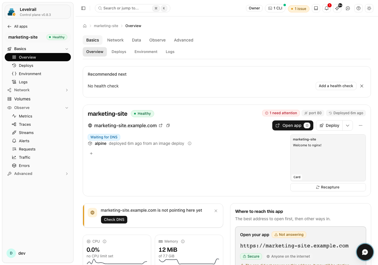Open Traces in the sidebar

[38, 125]
